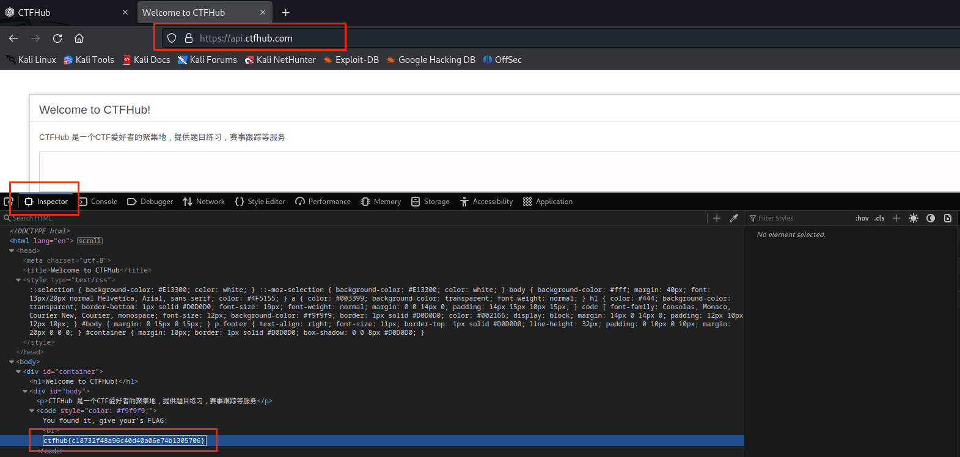Toggle dark color scheme simulation
This screenshot has height=457, width=960.
(931, 218)
